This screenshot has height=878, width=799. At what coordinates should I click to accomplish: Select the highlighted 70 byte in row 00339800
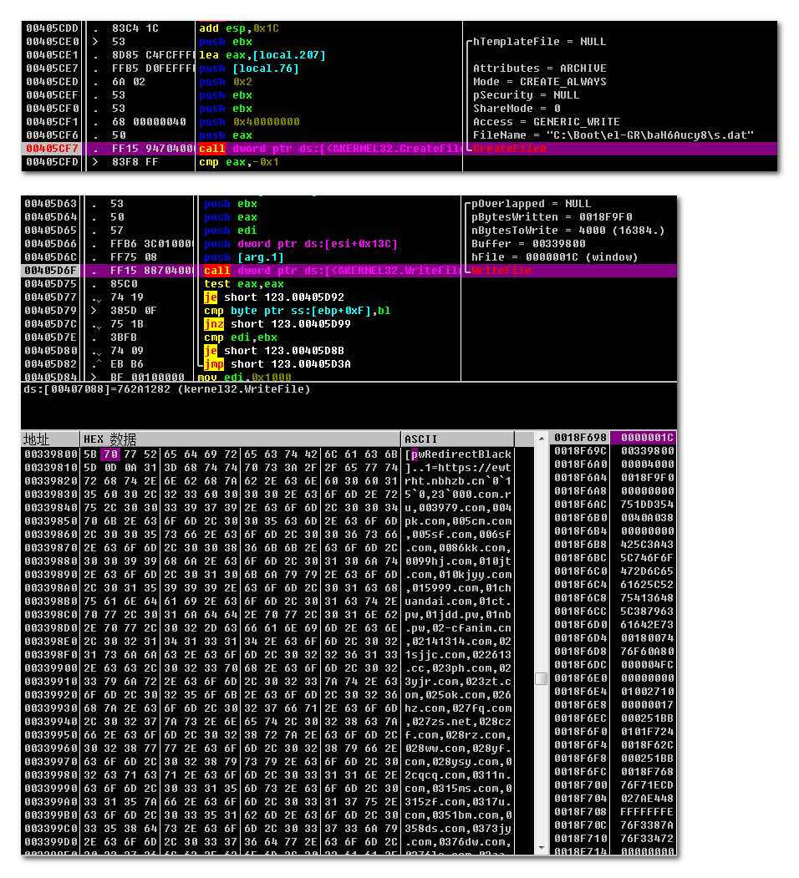(110, 454)
